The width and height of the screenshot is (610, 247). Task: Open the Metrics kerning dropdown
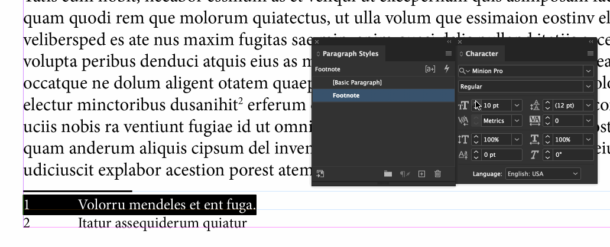pos(517,121)
